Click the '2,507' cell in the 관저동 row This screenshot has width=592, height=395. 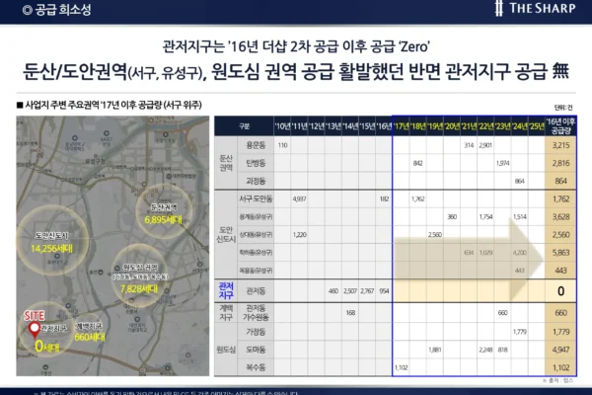pos(350,290)
